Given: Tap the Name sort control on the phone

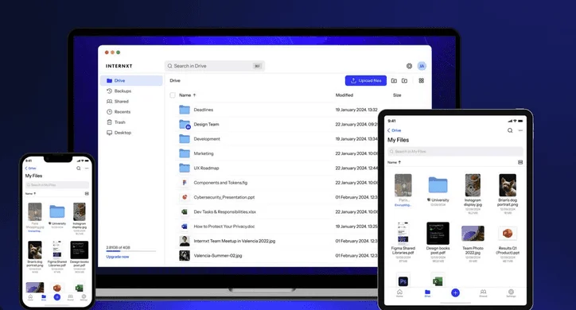Looking at the screenshot, I should [30, 193].
